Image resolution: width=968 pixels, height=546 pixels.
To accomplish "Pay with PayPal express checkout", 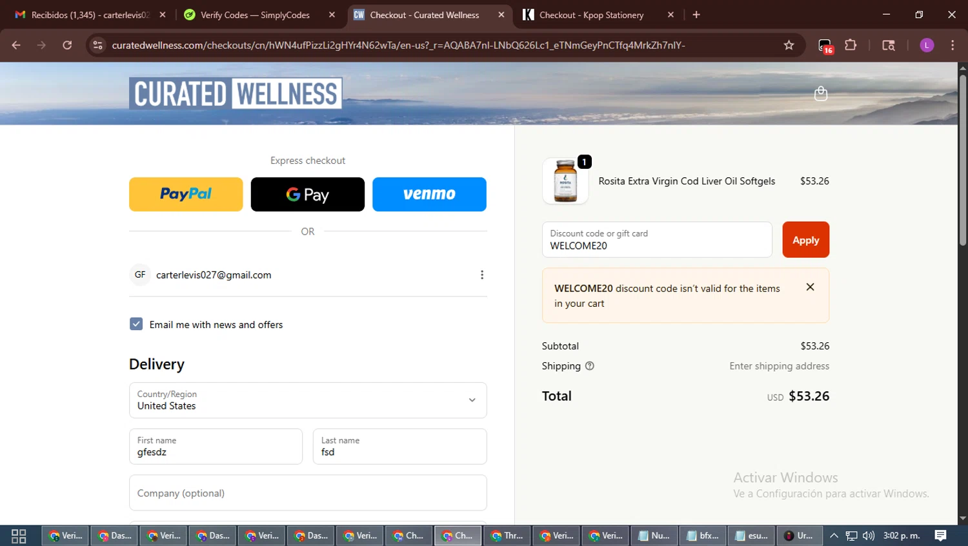I will (x=186, y=194).
